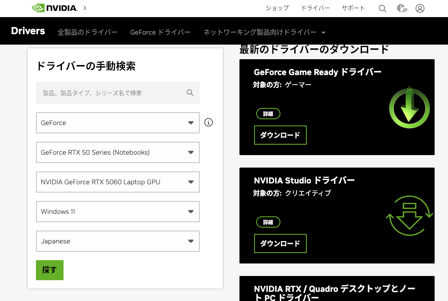Open the JP globe region selector
The width and height of the screenshot is (448, 301).
[402, 8]
